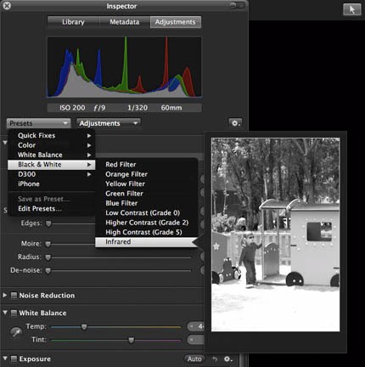Image resolution: width=365 pixels, height=367 pixels.
Task: Click the 1/320 shutter speed readout
Action: [138, 108]
